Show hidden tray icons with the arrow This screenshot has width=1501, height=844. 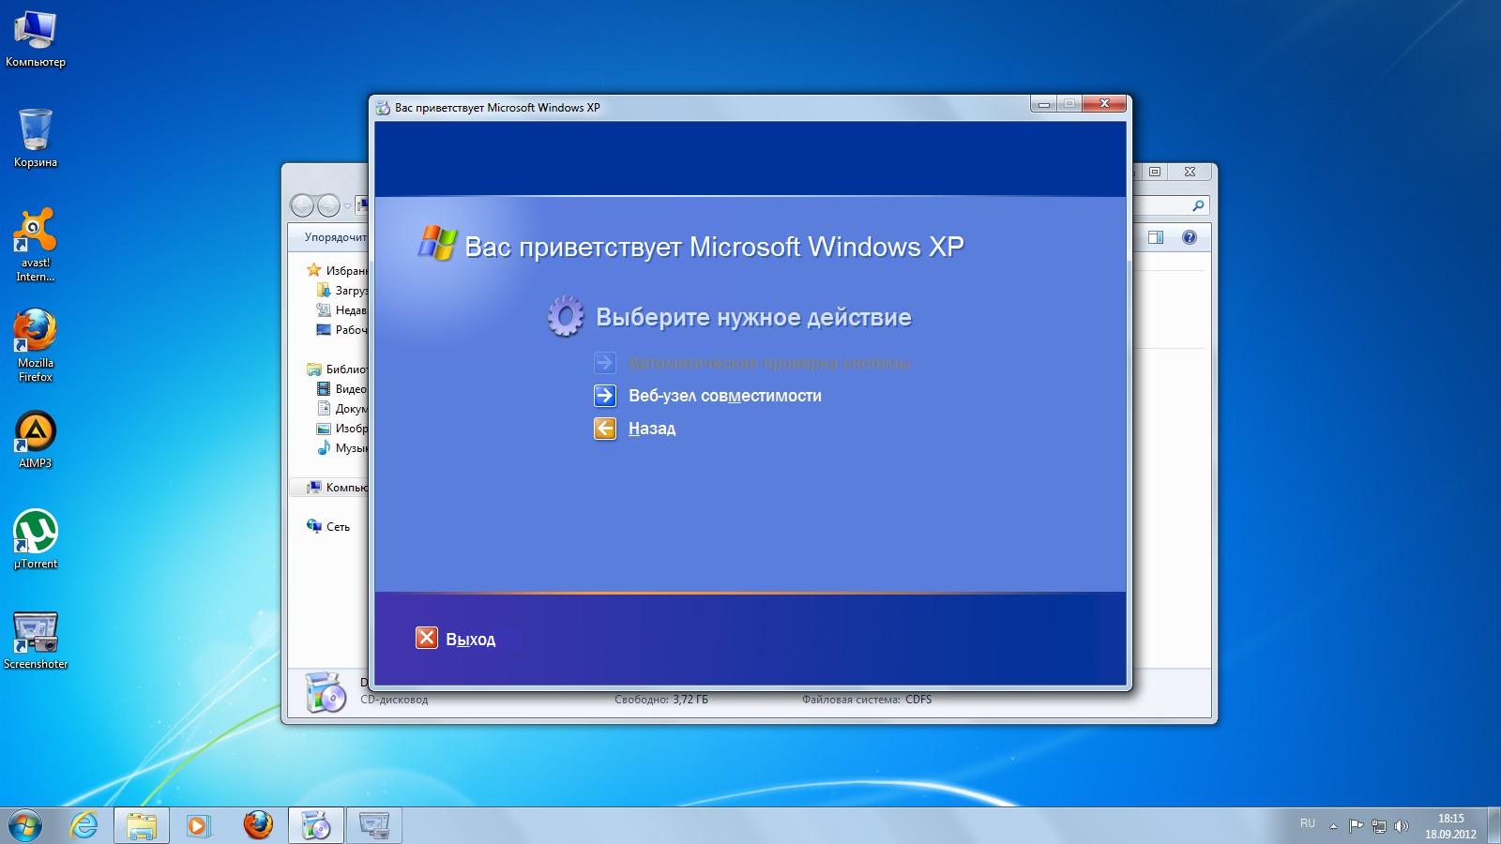(x=1333, y=826)
